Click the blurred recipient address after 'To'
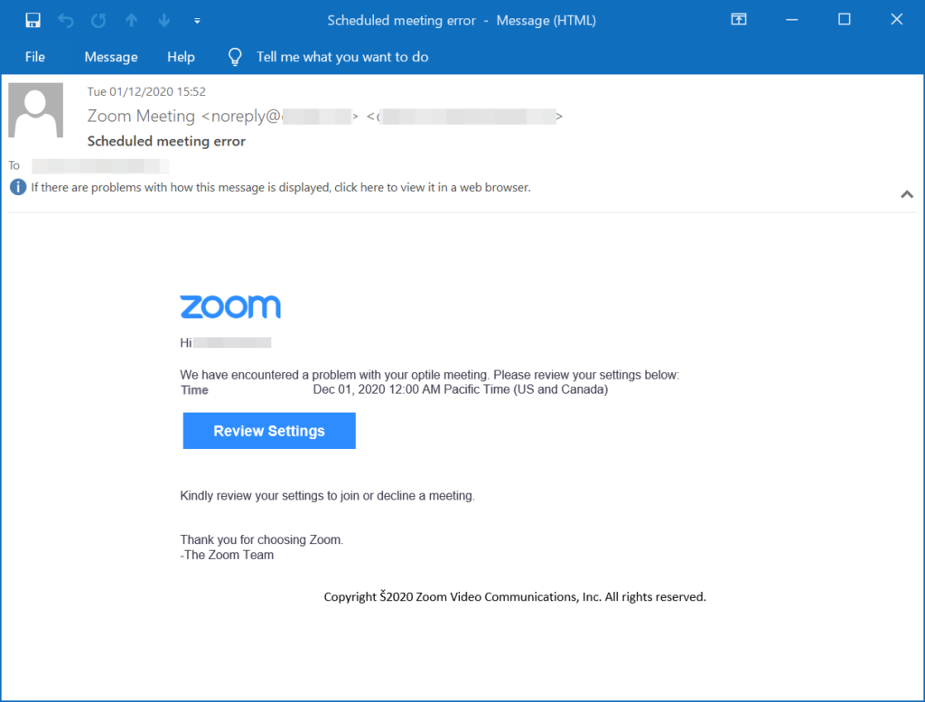This screenshot has width=925, height=702. pyautogui.click(x=100, y=166)
